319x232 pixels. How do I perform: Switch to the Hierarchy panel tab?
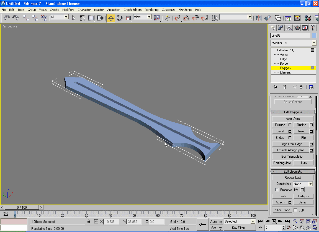point(289,28)
